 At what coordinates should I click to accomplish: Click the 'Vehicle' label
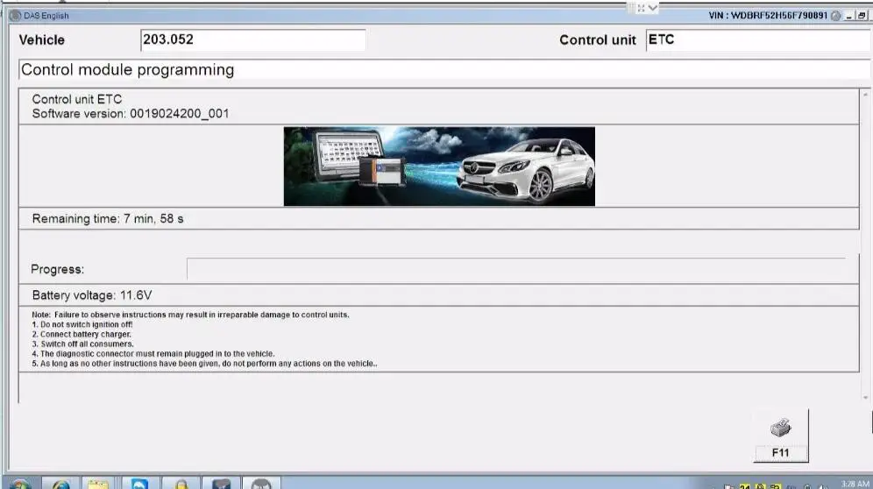pyautogui.click(x=42, y=40)
